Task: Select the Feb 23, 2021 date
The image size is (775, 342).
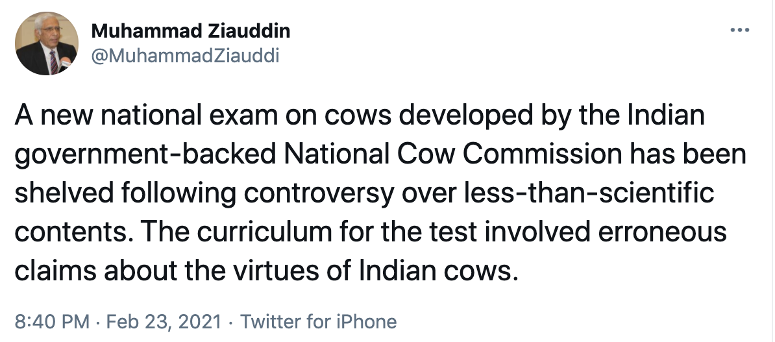Action: (164, 322)
